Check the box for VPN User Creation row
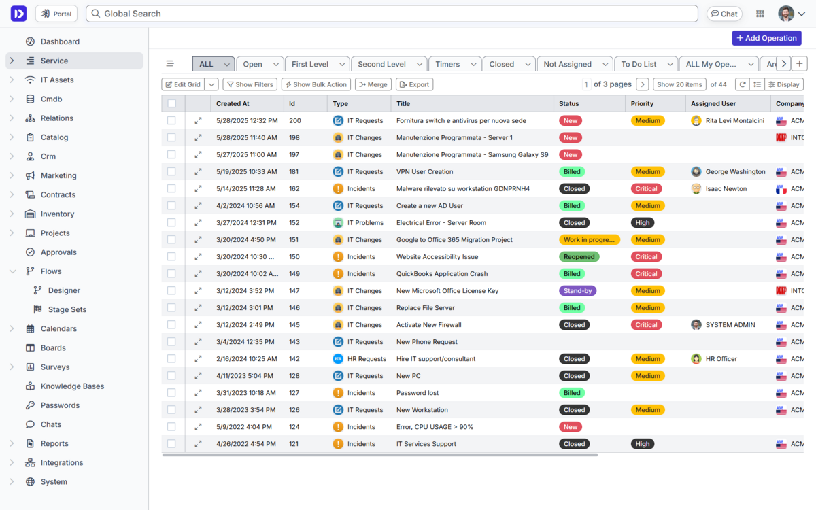 coord(171,172)
